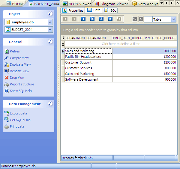Select the 2000000 budget cell
The width and height of the screenshot is (180, 169).
point(145,51)
